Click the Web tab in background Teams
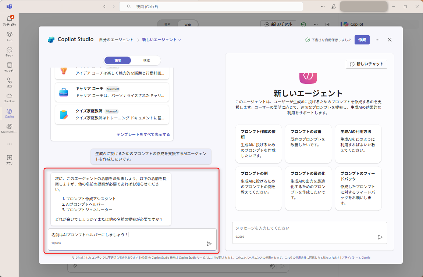423x277 pixels. pos(188,24)
